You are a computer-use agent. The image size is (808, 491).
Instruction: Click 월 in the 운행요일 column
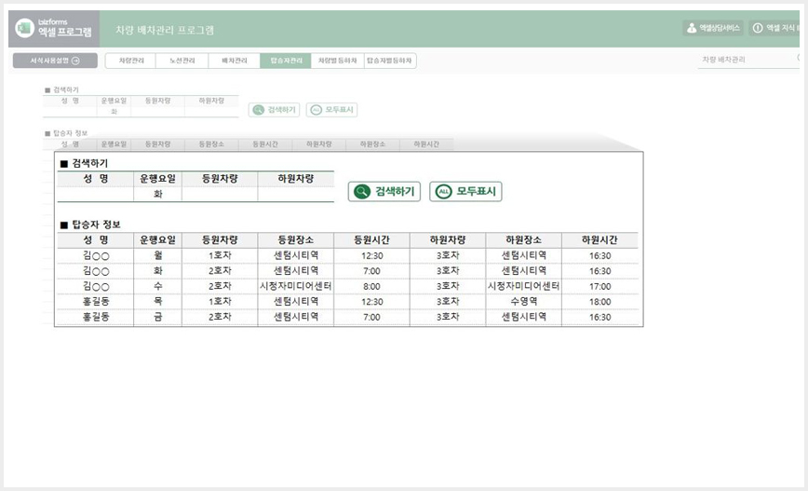click(x=157, y=256)
